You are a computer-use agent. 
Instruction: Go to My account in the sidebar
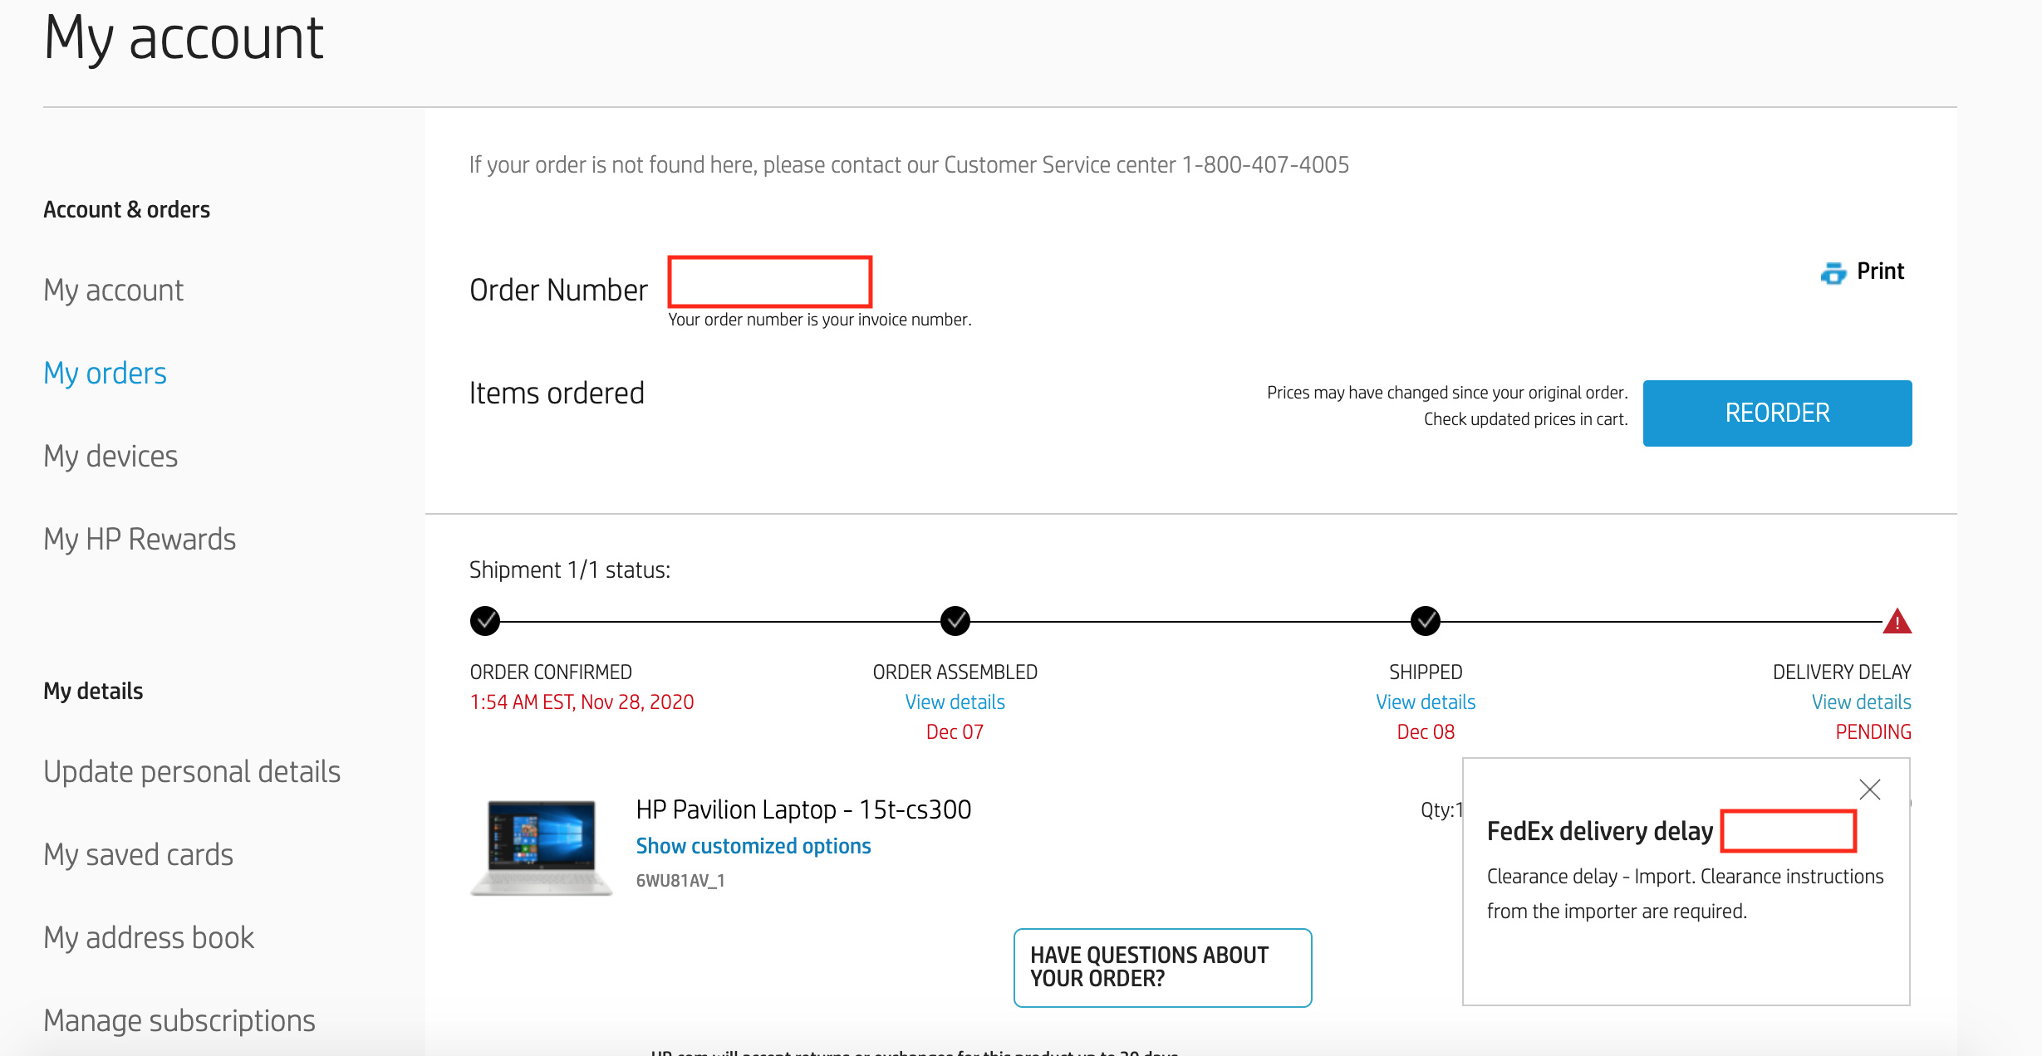coord(114,291)
